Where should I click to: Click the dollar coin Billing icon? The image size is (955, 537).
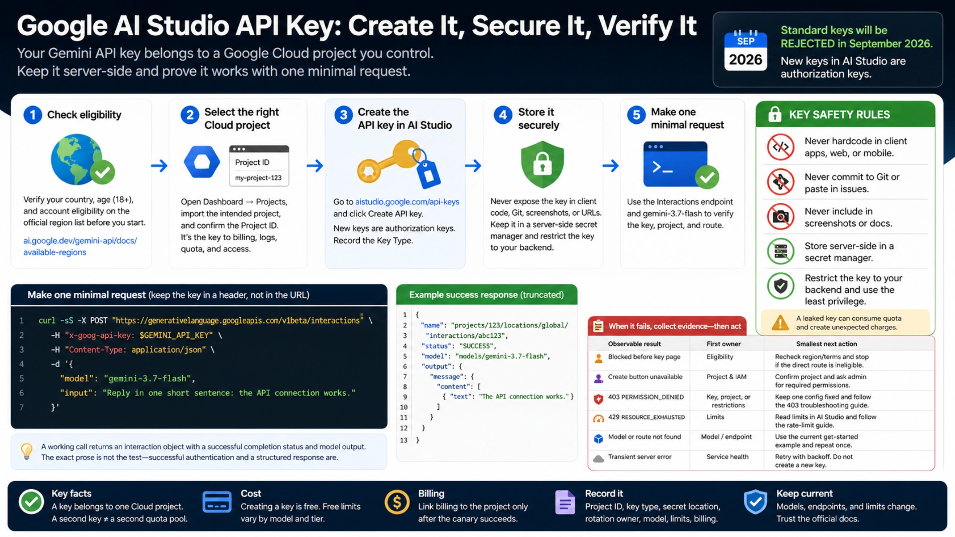tap(397, 502)
